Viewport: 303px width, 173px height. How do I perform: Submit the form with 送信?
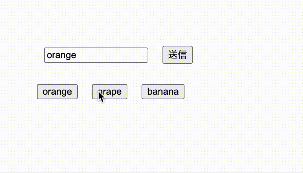click(177, 55)
